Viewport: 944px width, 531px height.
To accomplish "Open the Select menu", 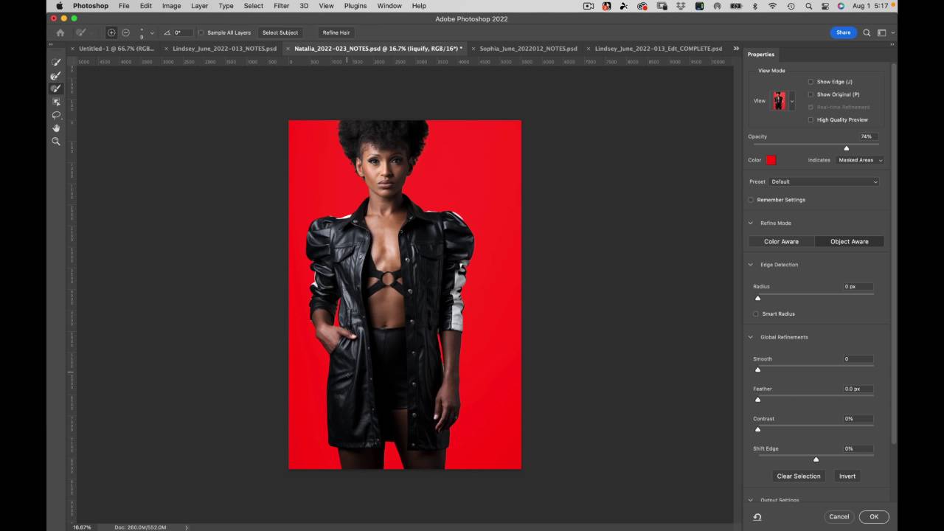I will pyautogui.click(x=254, y=6).
